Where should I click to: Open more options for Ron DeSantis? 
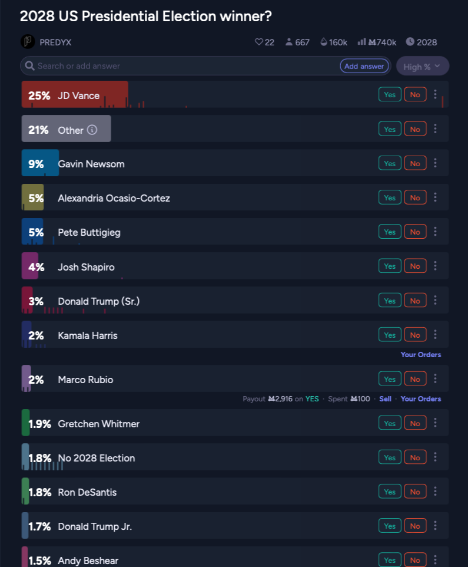tap(435, 492)
